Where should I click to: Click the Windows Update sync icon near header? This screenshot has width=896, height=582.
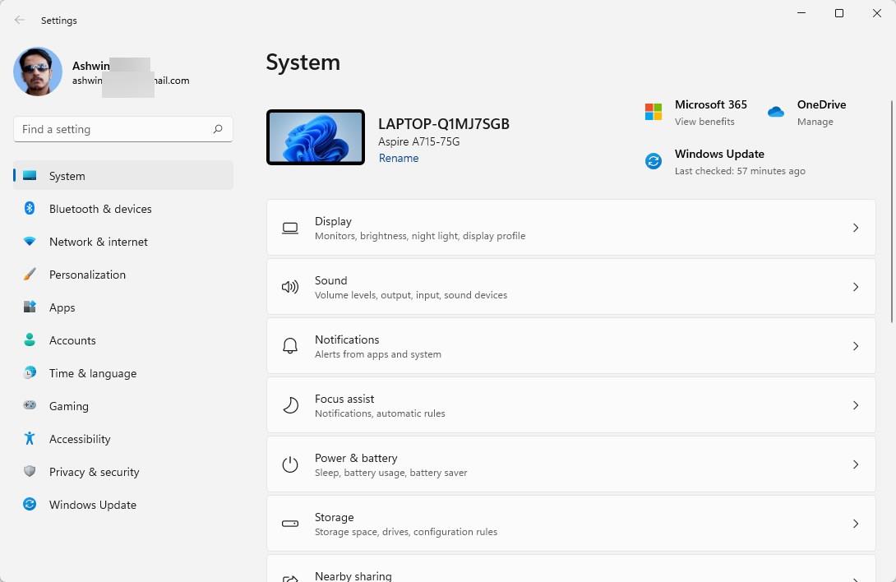pyautogui.click(x=654, y=161)
